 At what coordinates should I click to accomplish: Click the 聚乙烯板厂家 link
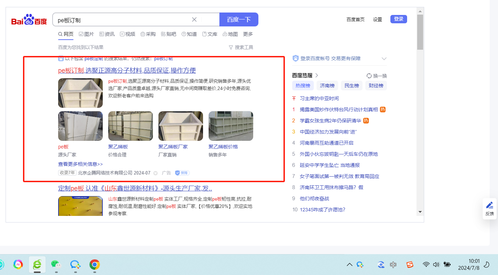click(x=173, y=147)
